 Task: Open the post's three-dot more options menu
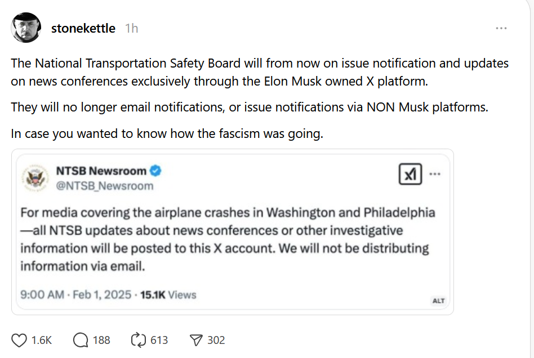coord(501,28)
